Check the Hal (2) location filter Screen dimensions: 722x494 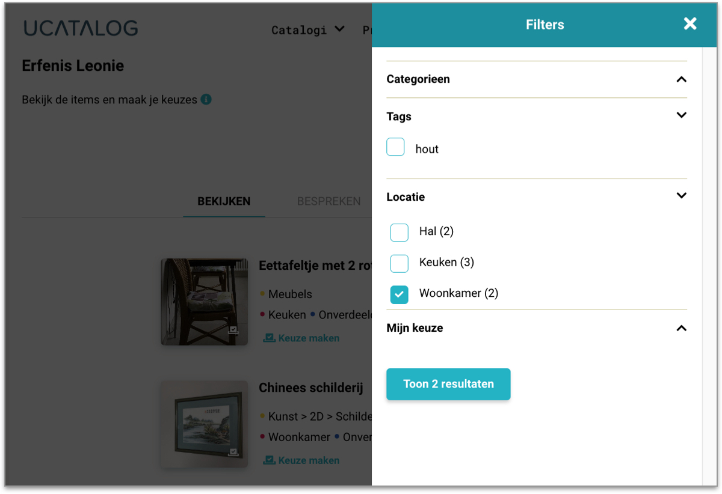tap(400, 233)
